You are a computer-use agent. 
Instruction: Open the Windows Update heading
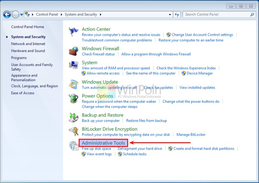[x=100, y=82]
